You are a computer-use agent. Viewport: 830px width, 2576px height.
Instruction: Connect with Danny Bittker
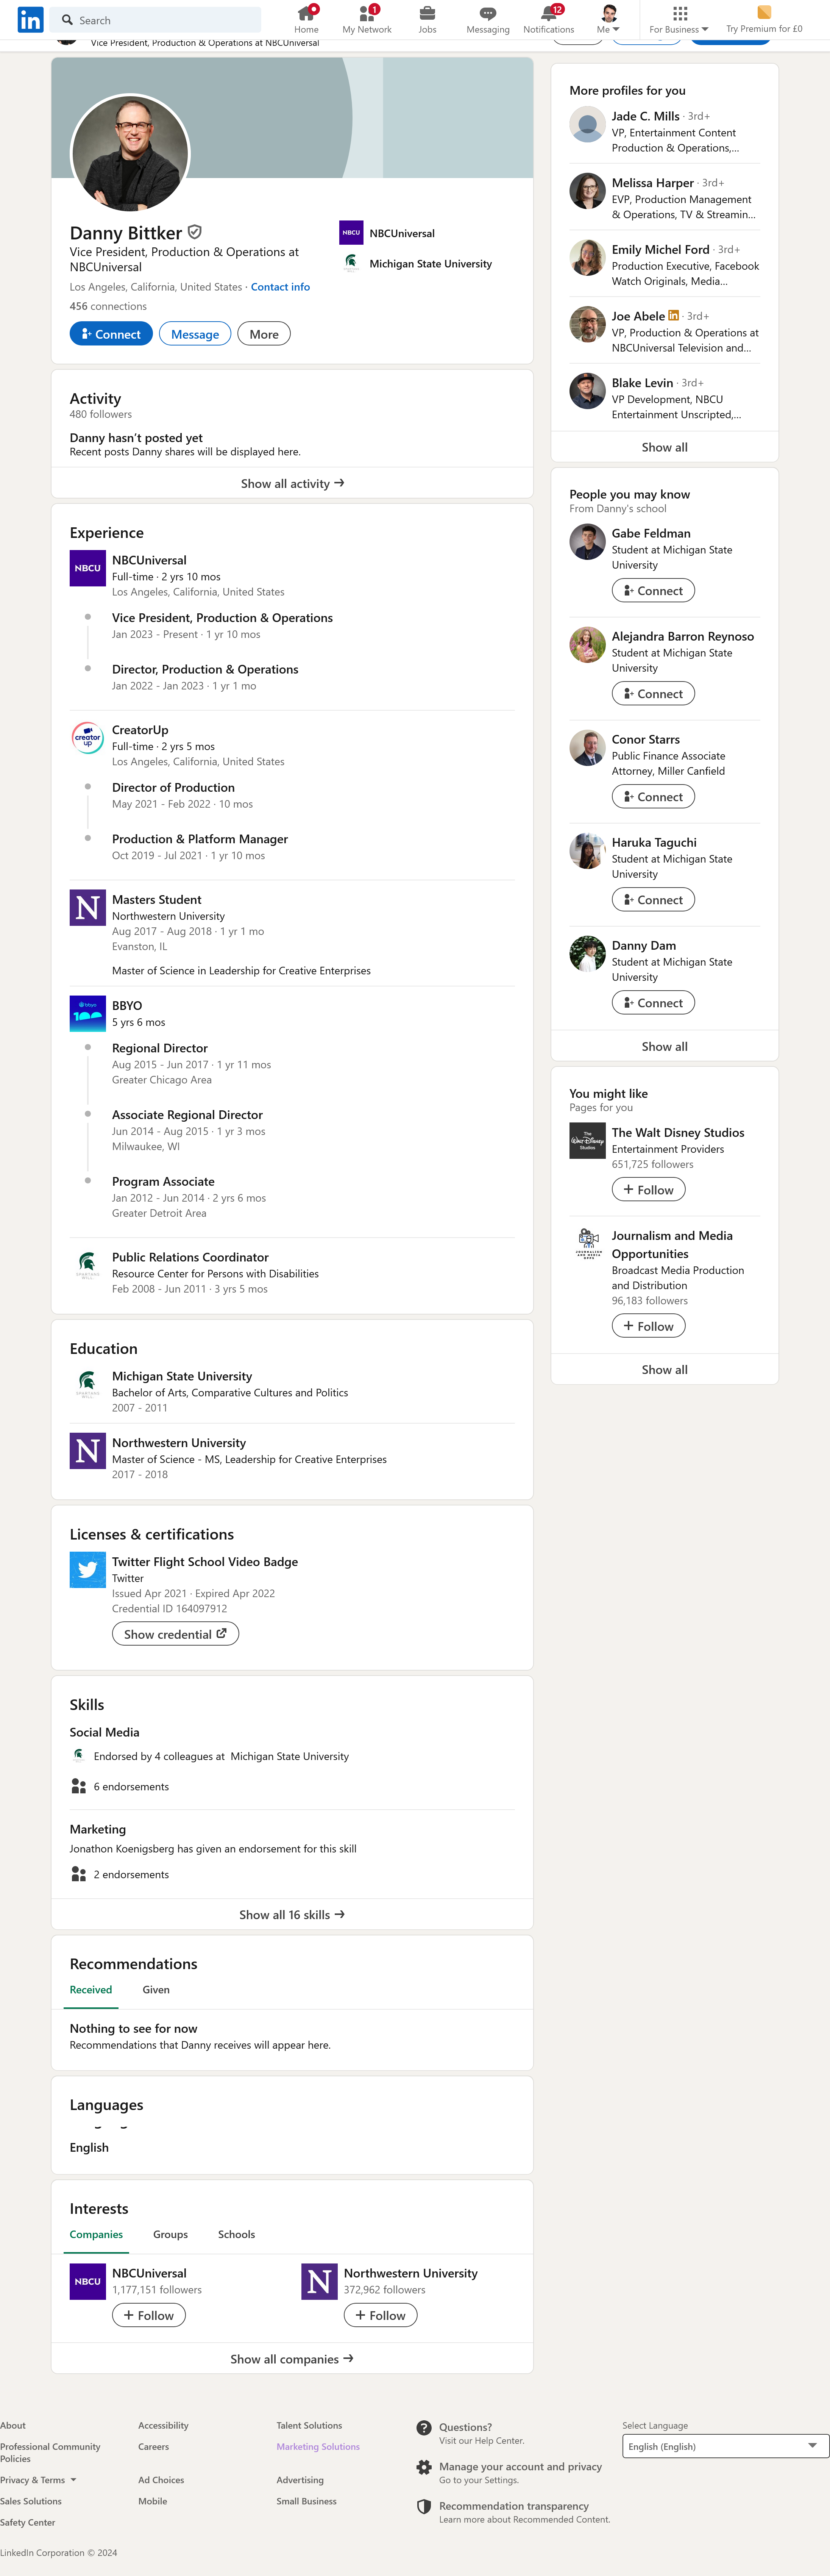(111, 334)
